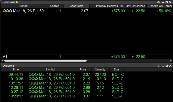The height and width of the screenshot is (102, 173).
Task: Click order price 3.37
Action: [x=86, y=96]
